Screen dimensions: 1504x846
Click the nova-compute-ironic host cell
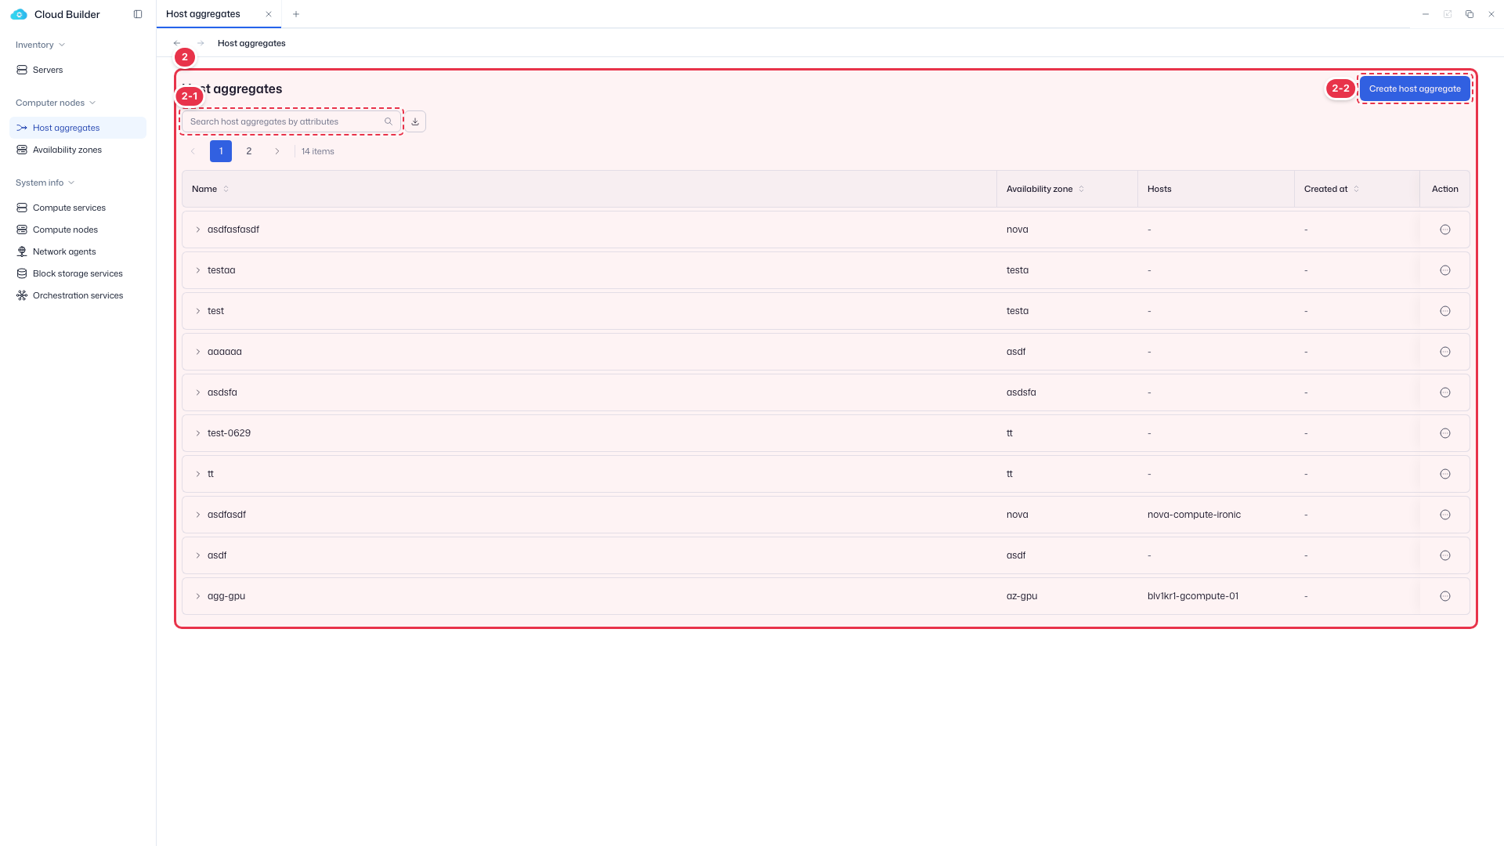click(x=1194, y=515)
